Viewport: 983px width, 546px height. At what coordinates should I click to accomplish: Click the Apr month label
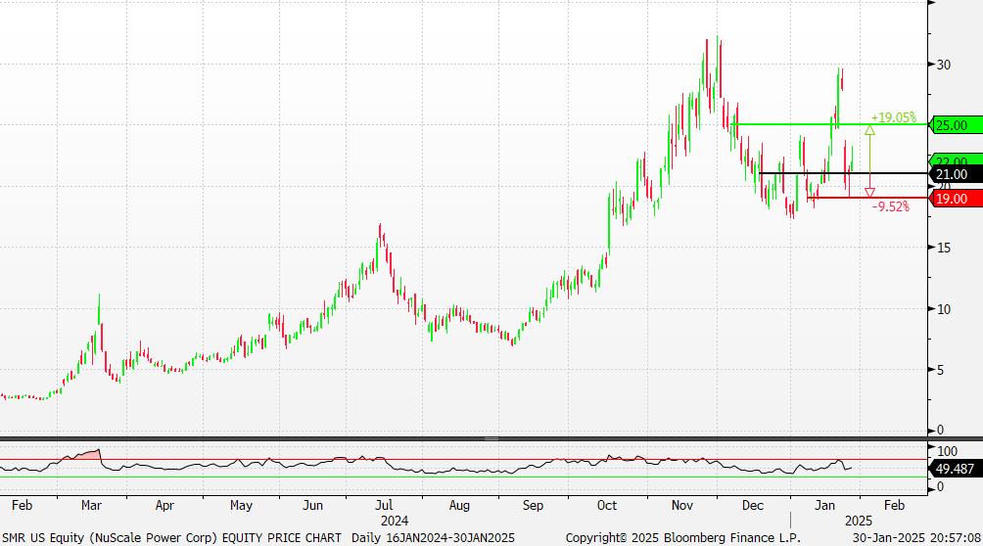coord(164,505)
